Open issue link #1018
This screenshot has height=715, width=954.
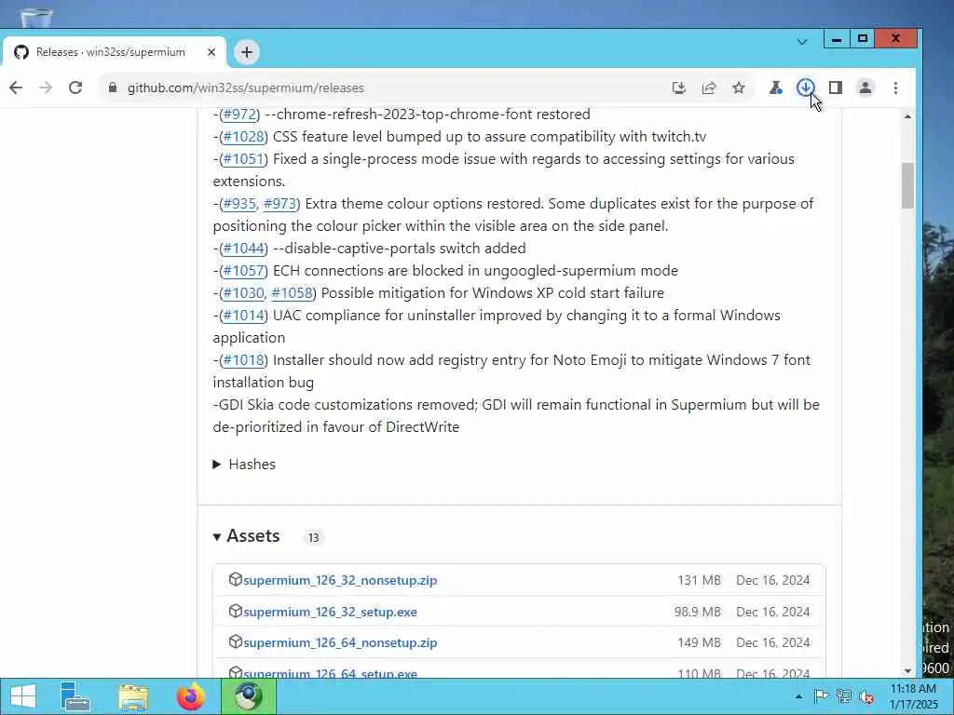pos(243,360)
